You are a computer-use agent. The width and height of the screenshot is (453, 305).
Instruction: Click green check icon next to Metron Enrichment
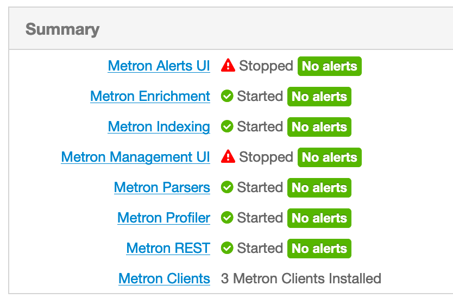click(x=227, y=97)
